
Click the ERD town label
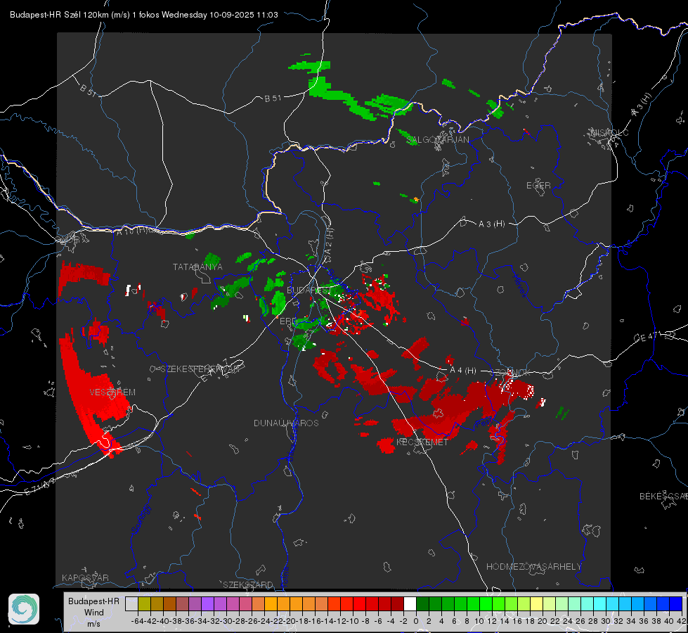[288, 321]
